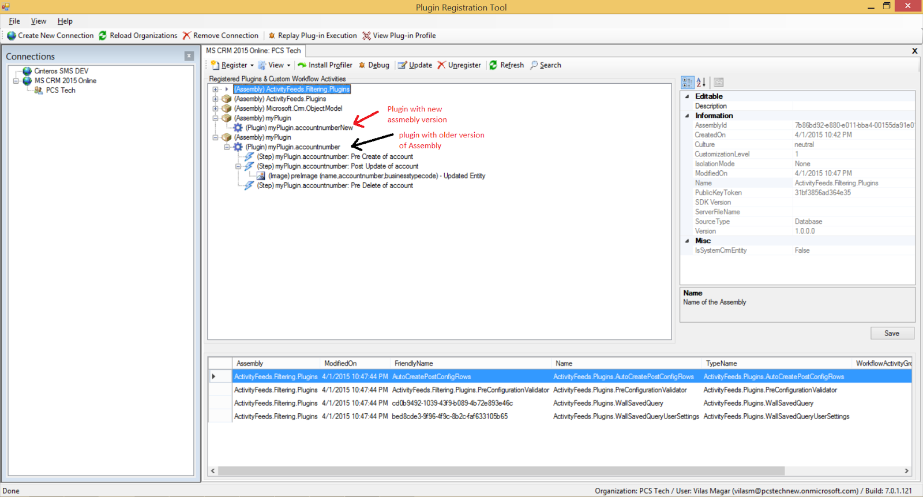Select step Pre Create of account
The width and height of the screenshot is (923, 497).
tap(335, 156)
